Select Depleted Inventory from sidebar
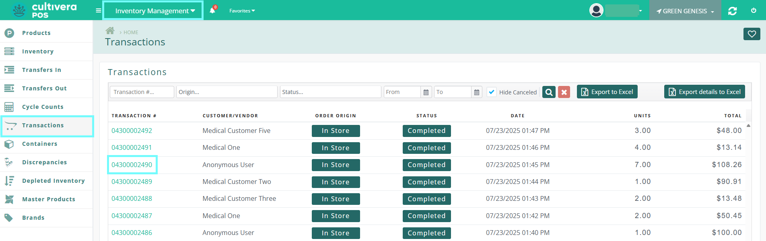 [53, 181]
